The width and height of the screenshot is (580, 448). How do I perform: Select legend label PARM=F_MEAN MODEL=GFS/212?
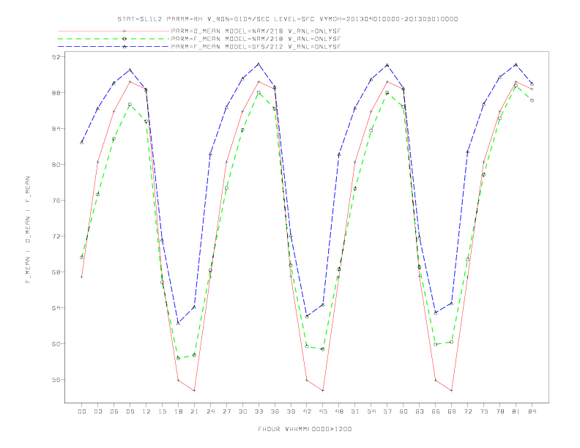(x=256, y=47)
